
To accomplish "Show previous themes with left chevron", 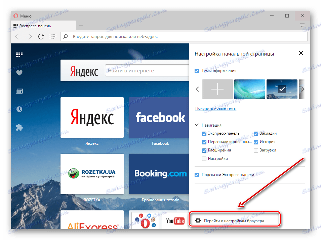I will pos(197,89).
